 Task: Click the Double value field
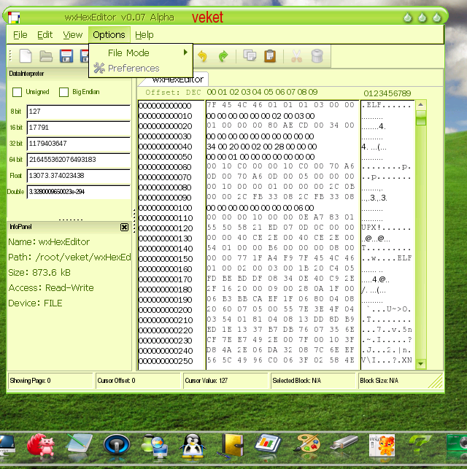click(x=78, y=192)
